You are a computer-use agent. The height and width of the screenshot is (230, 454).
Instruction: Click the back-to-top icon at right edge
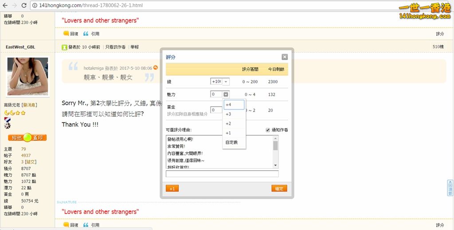[450, 188]
